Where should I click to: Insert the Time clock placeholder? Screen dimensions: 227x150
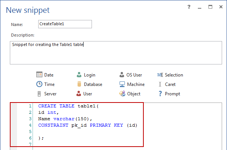(x=39, y=84)
